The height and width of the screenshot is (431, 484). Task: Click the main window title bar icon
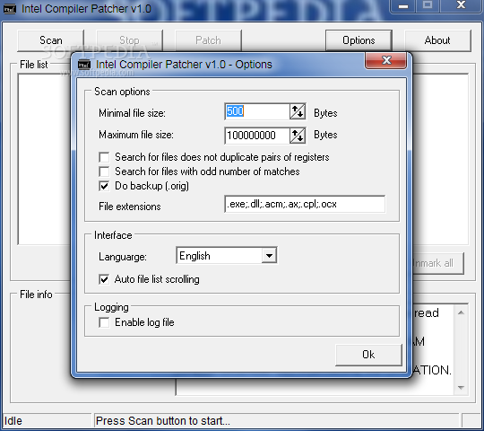tap(10, 9)
